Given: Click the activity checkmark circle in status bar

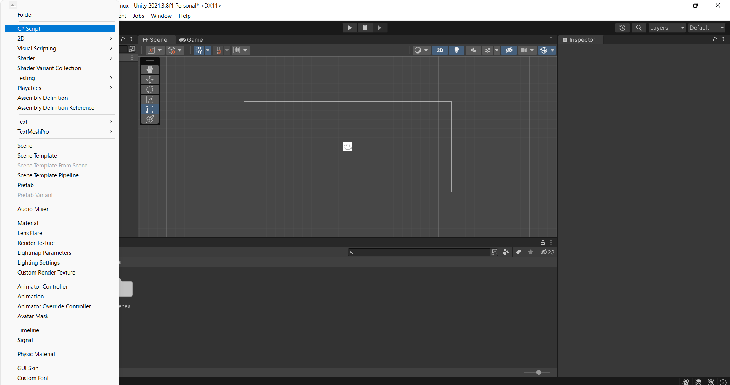Looking at the screenshot, I should pos(723,382).
